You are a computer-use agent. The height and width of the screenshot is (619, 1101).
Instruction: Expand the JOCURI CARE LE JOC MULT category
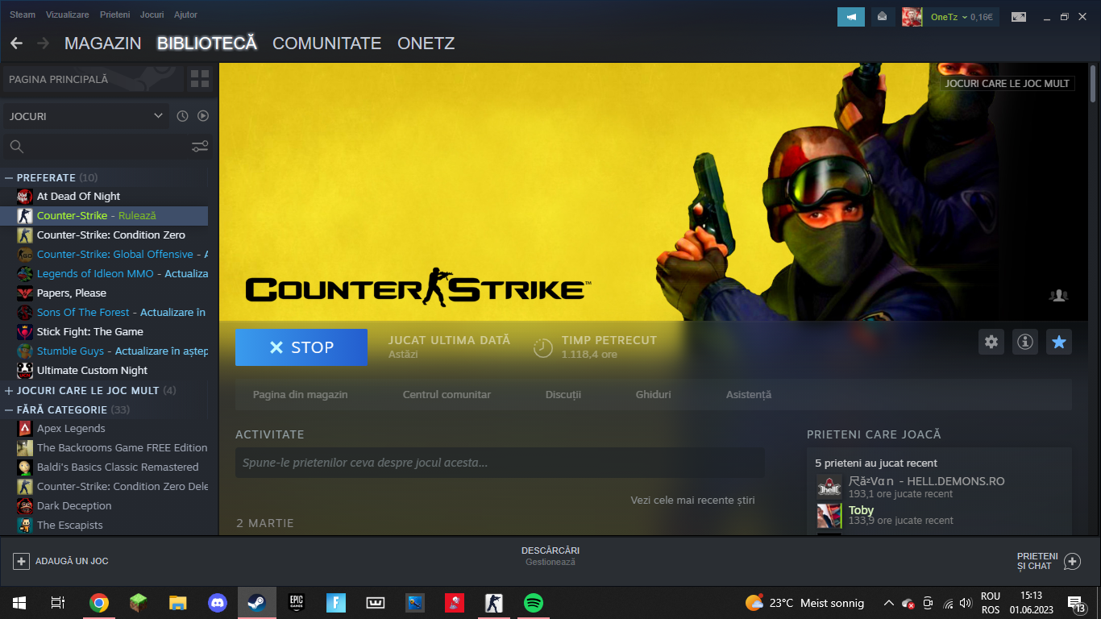click(x=9, y=390)
